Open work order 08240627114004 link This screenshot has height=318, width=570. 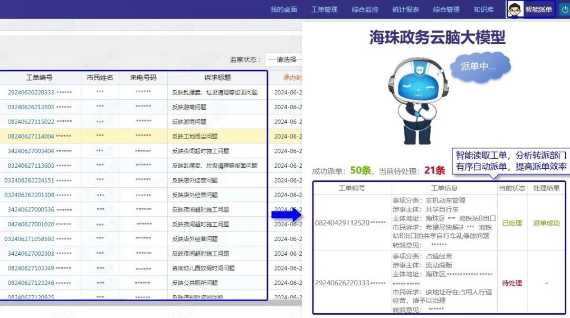tap(31, 136)
